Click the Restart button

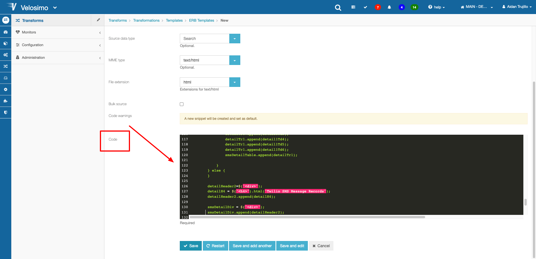pyautogui.click(x=215, y=246)
